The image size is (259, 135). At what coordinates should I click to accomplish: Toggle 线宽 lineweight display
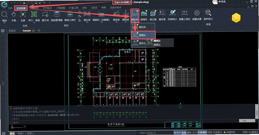[x=210, y=132]
